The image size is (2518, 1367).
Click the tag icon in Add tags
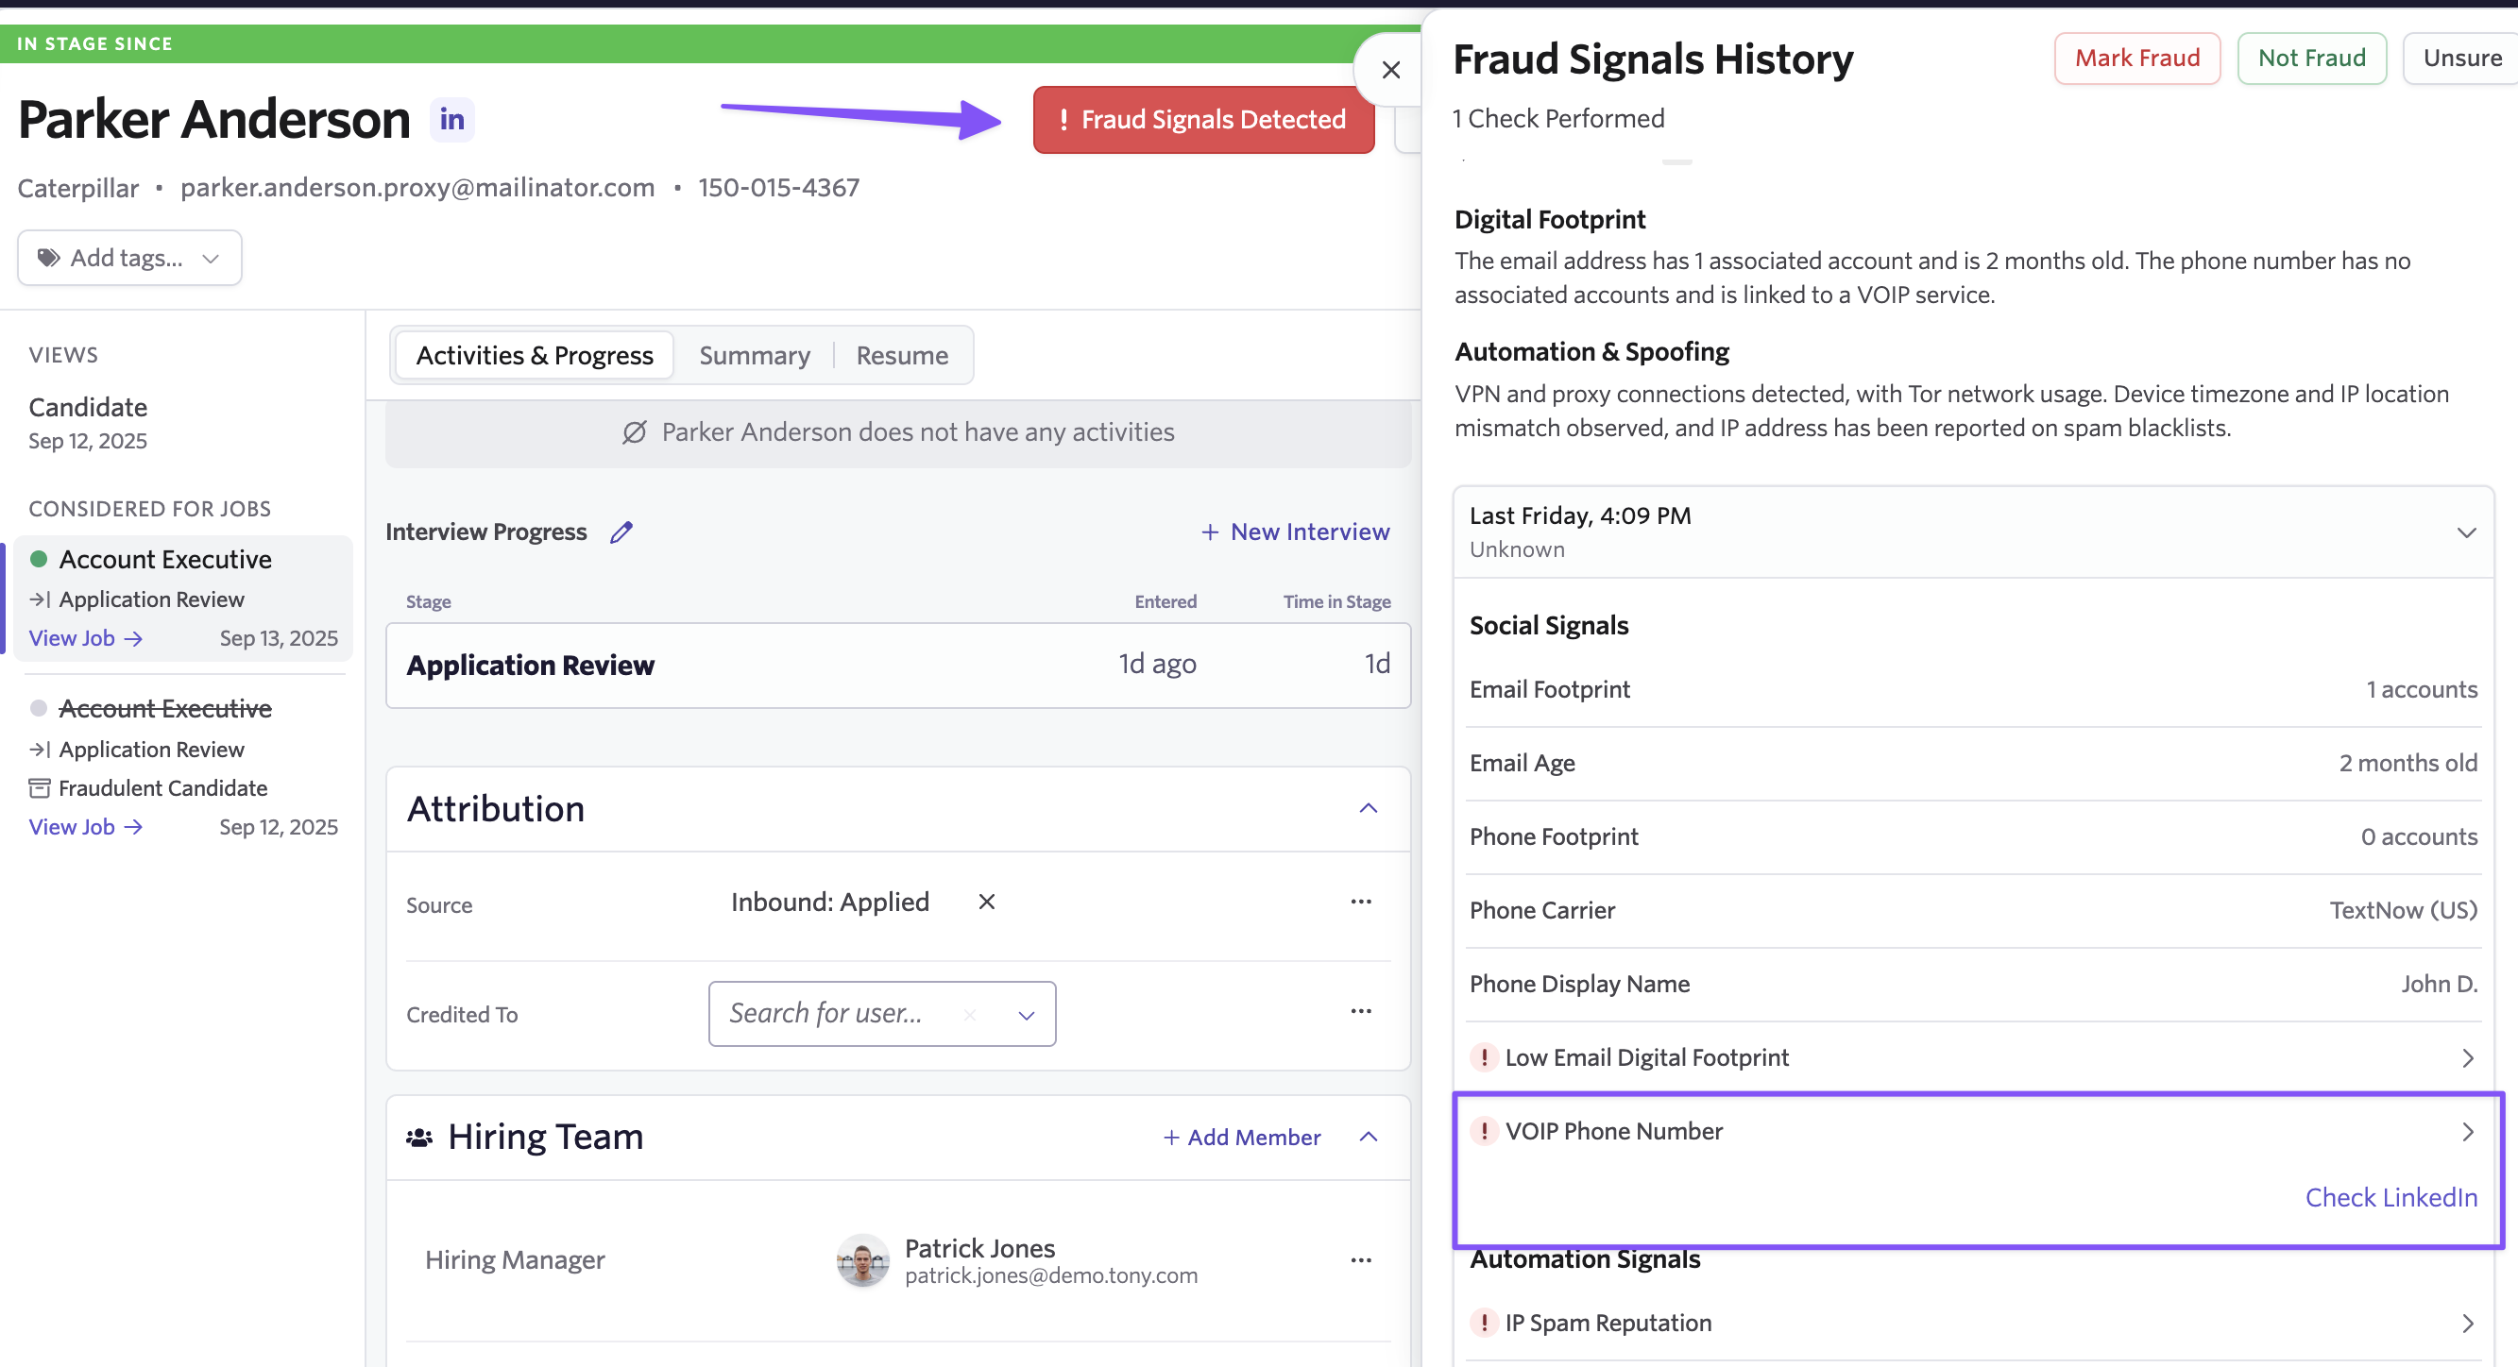[48, 257]
